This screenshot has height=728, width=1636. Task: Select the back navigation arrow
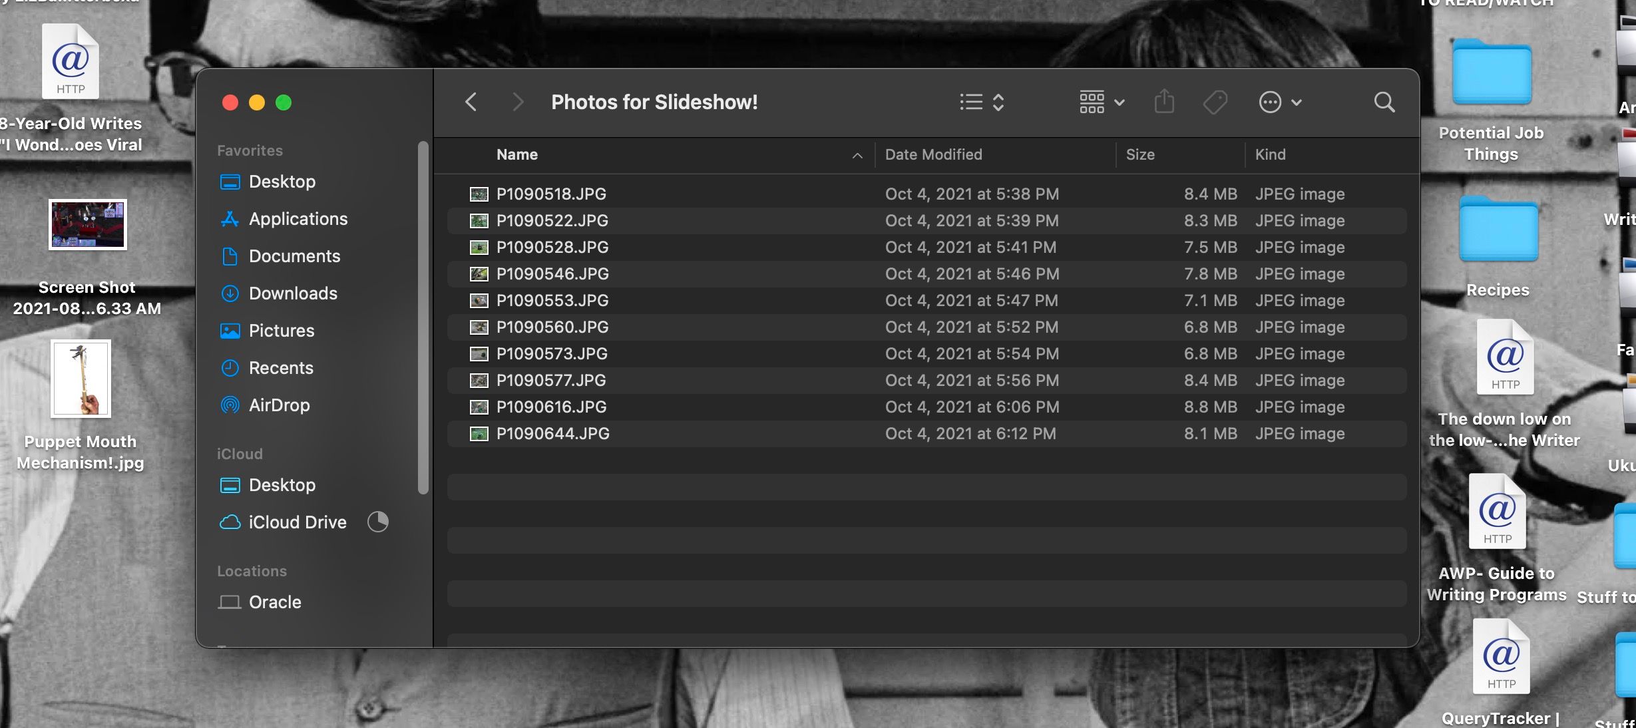[471, 101]
